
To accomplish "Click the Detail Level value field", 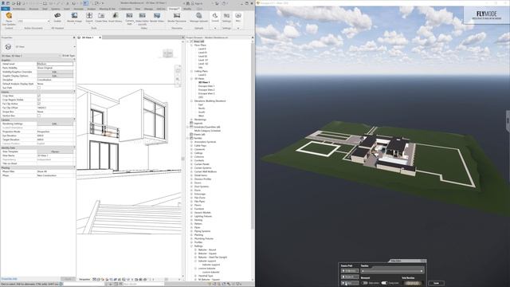I will coord(55,64).
